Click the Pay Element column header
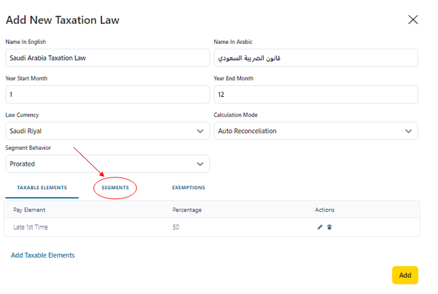Viewport: 438px width, 294px height. tap(30, 210)
